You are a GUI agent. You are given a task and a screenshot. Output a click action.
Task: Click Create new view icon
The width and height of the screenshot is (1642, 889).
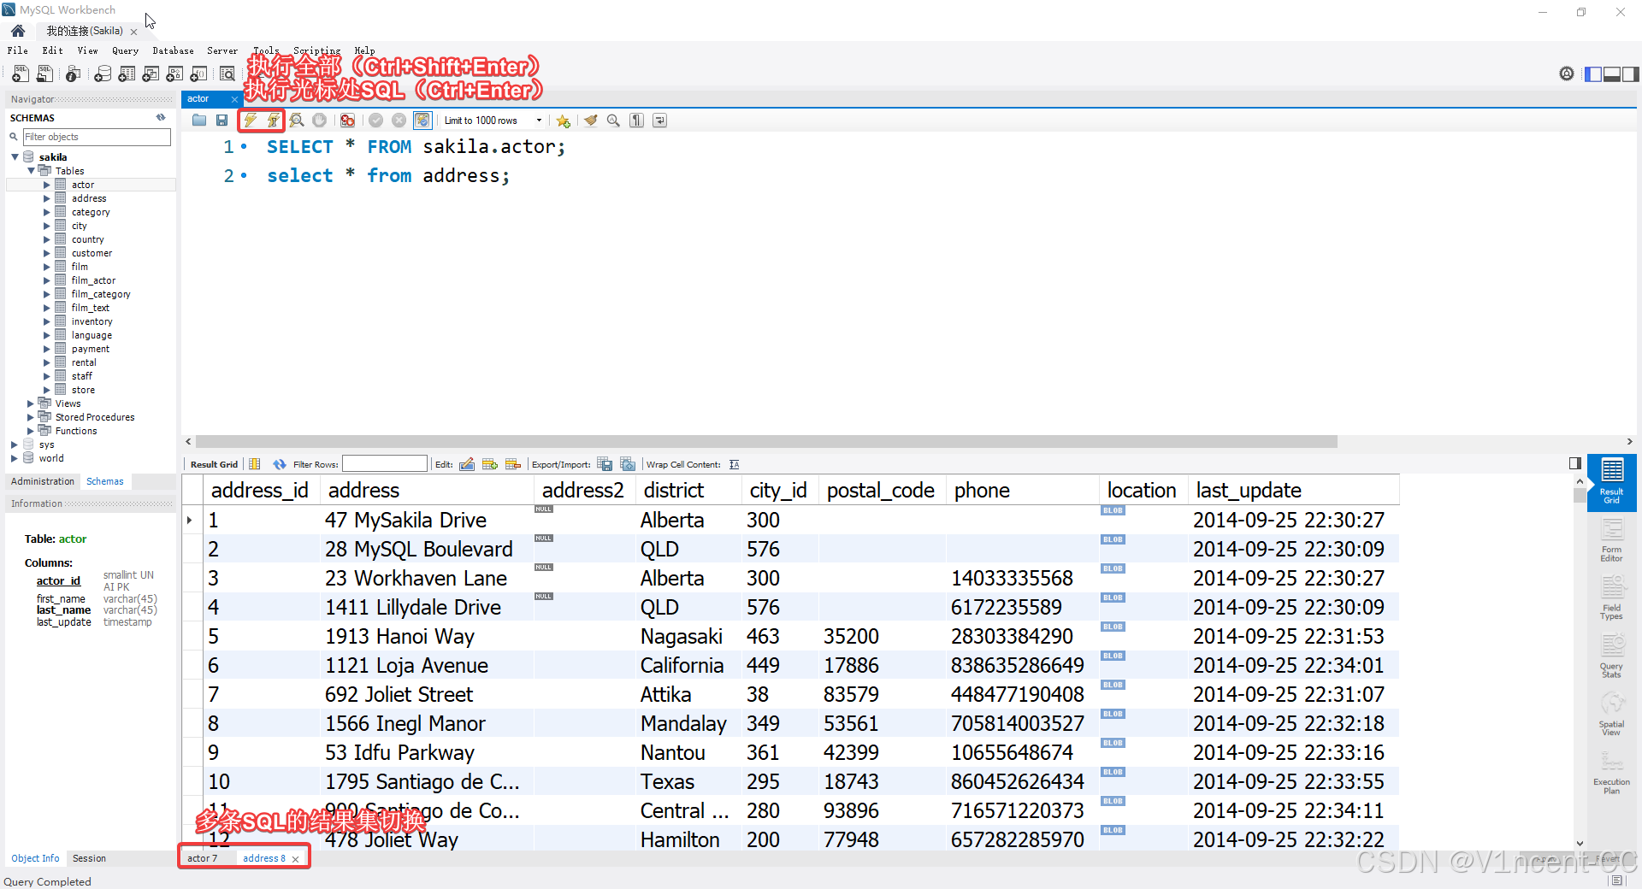coord(151,74)
